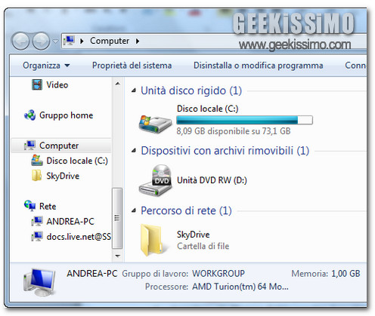Select Rete network icon in sidebar

30,206
